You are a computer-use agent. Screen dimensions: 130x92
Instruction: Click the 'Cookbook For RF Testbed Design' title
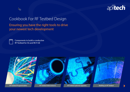coord(38,19)
